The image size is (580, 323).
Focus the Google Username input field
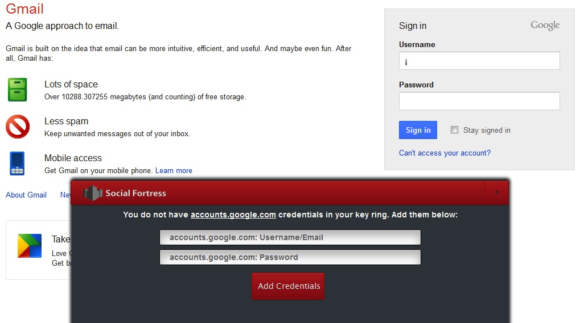(479, 61)
